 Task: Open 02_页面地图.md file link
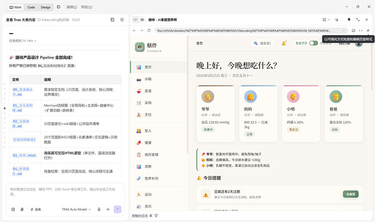click(21, 124)
